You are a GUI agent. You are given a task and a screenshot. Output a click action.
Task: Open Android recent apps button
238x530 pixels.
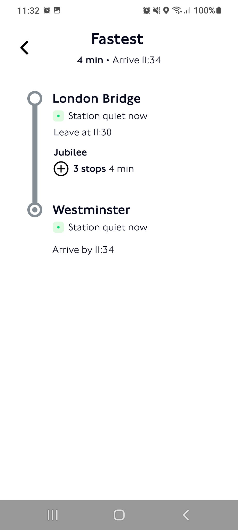point(53,515)
